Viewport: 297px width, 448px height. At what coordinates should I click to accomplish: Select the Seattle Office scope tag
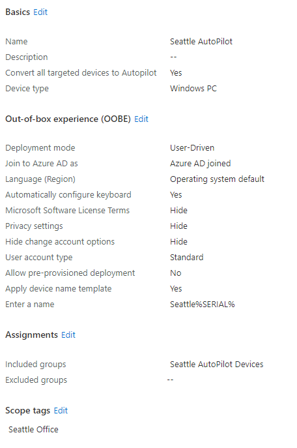(x=33, y=430)
